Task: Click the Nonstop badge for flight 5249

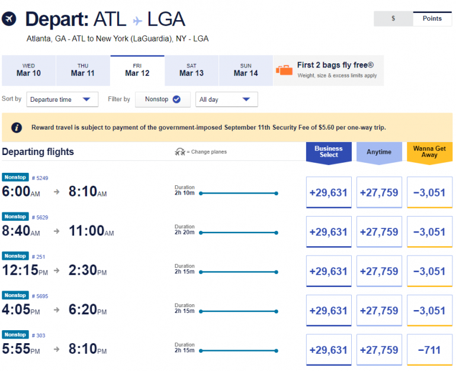Action: (15, 178)
